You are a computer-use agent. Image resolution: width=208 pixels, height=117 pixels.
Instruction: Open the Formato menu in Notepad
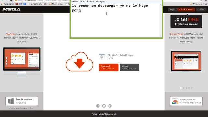pos(90,1)
